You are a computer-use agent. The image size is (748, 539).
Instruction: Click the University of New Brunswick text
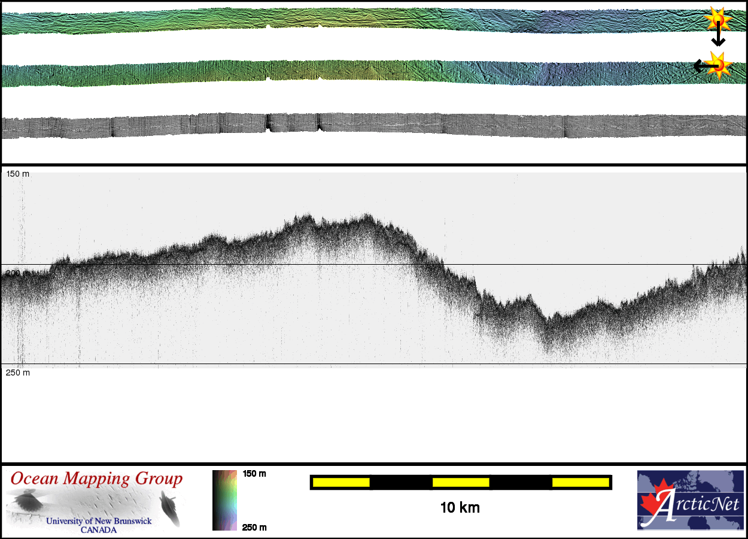[x=99, y=521]
